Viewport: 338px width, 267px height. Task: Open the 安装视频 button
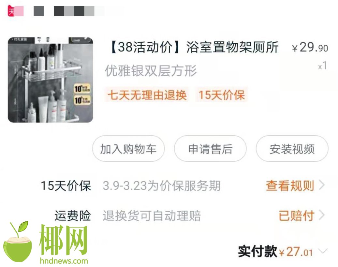click(292, 149)
